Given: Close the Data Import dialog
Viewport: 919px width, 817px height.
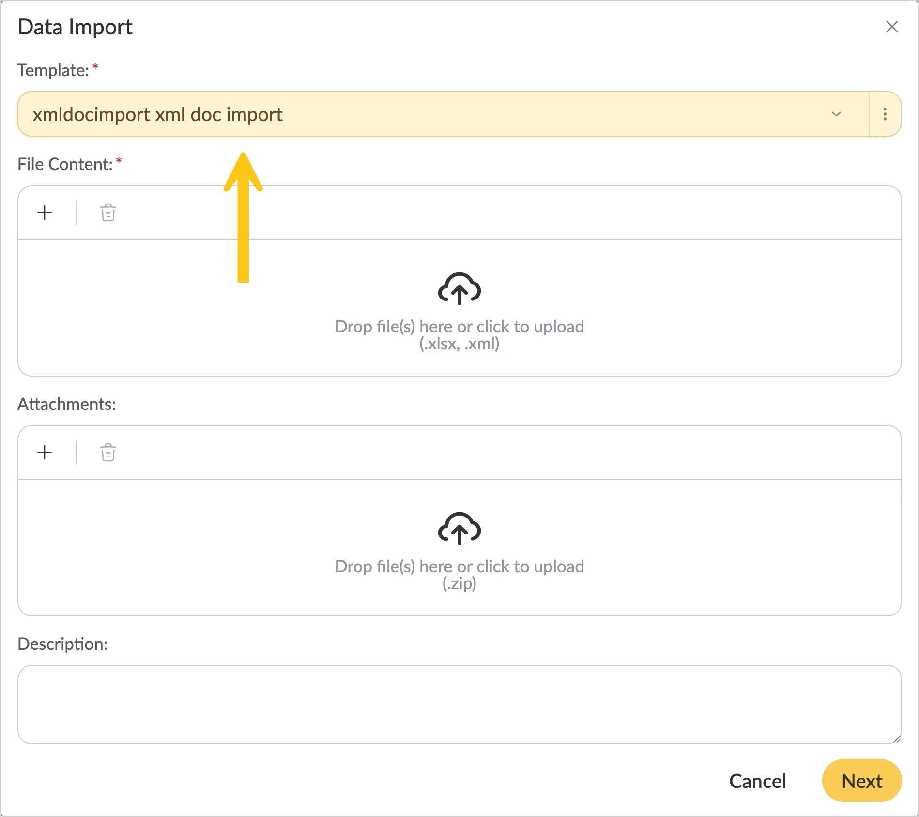Looking at the screenshot, I should tap(891, 27).
